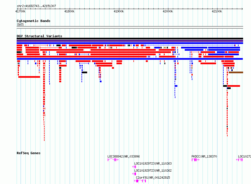The width and height of the screenshot is (251, 184).
Task: Select the NR_110262 magenta gene glyph
Action: [134, 174]
